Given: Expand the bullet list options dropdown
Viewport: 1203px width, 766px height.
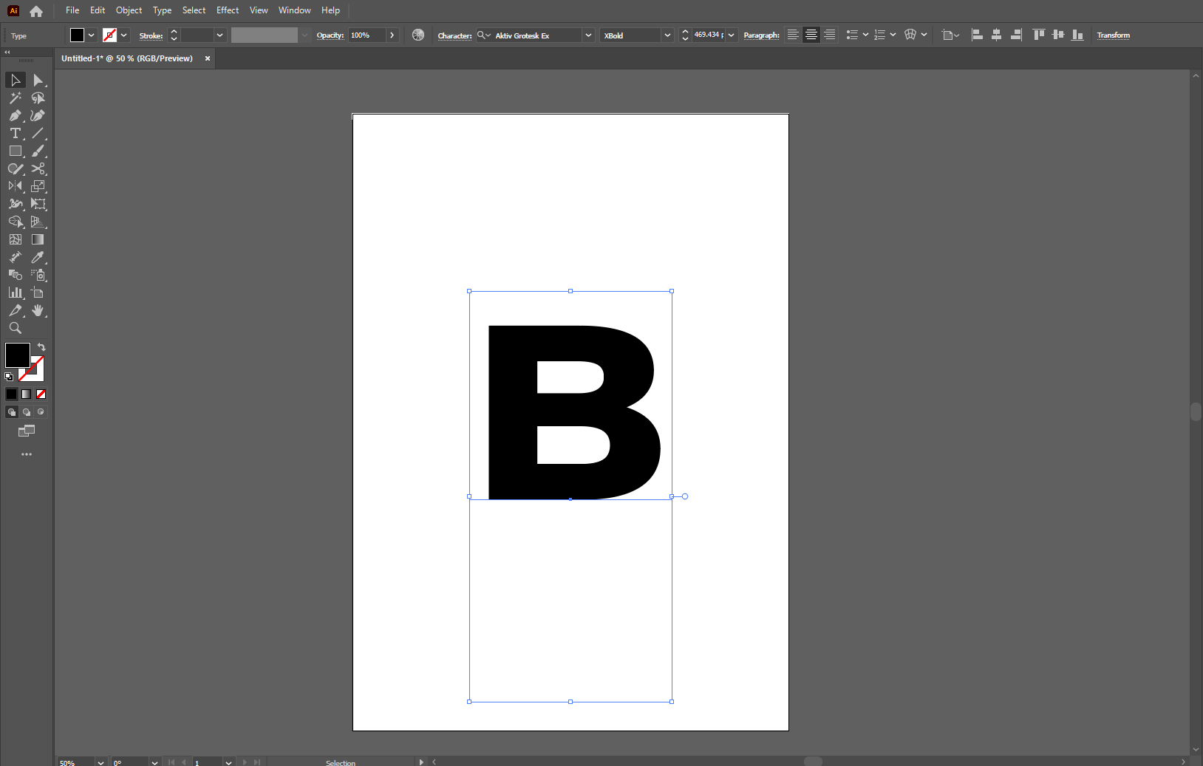Looking at the screenshot, I should tap(865, 35).
